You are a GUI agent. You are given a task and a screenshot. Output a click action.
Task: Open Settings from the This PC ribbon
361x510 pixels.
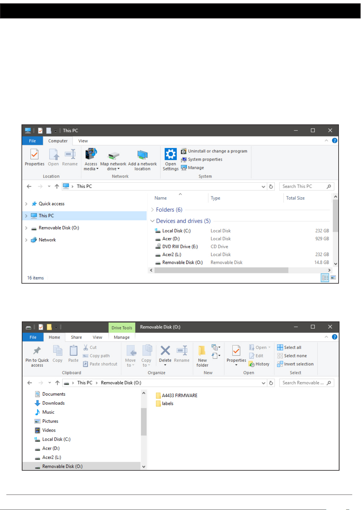pyautogui.click(x=171, y=160)
